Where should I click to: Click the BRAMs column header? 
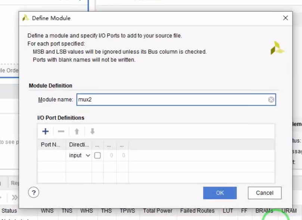[x=264, y=211]
